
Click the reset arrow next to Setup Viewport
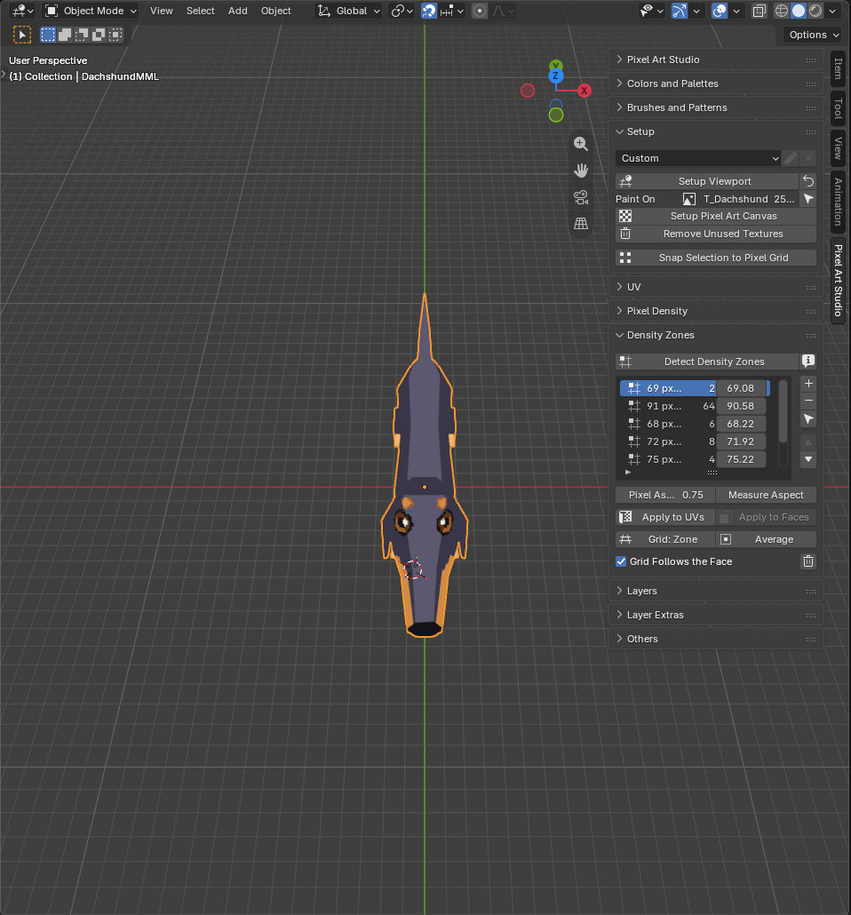coord(807,181)
